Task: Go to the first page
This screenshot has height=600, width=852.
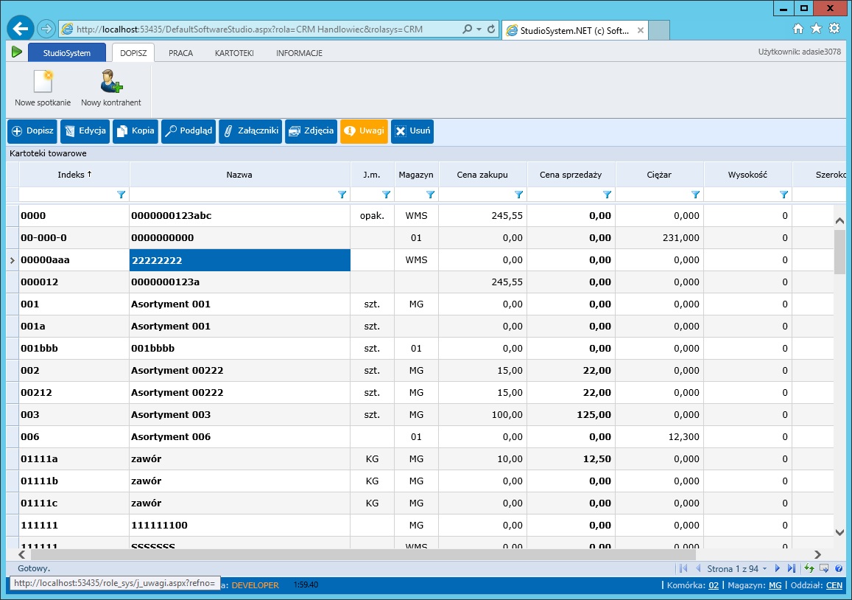Action: tap(683, 568)
